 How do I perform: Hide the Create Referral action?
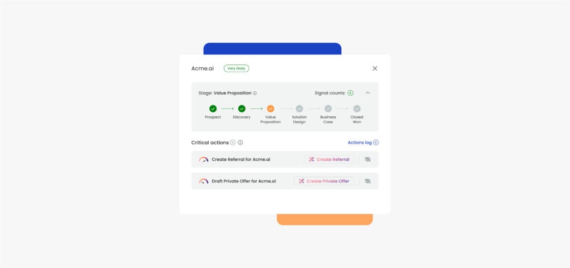pyautogui.click(x=367, y=160)
